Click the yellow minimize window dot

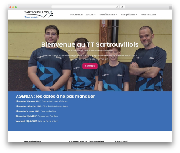[x=13, y=7]
